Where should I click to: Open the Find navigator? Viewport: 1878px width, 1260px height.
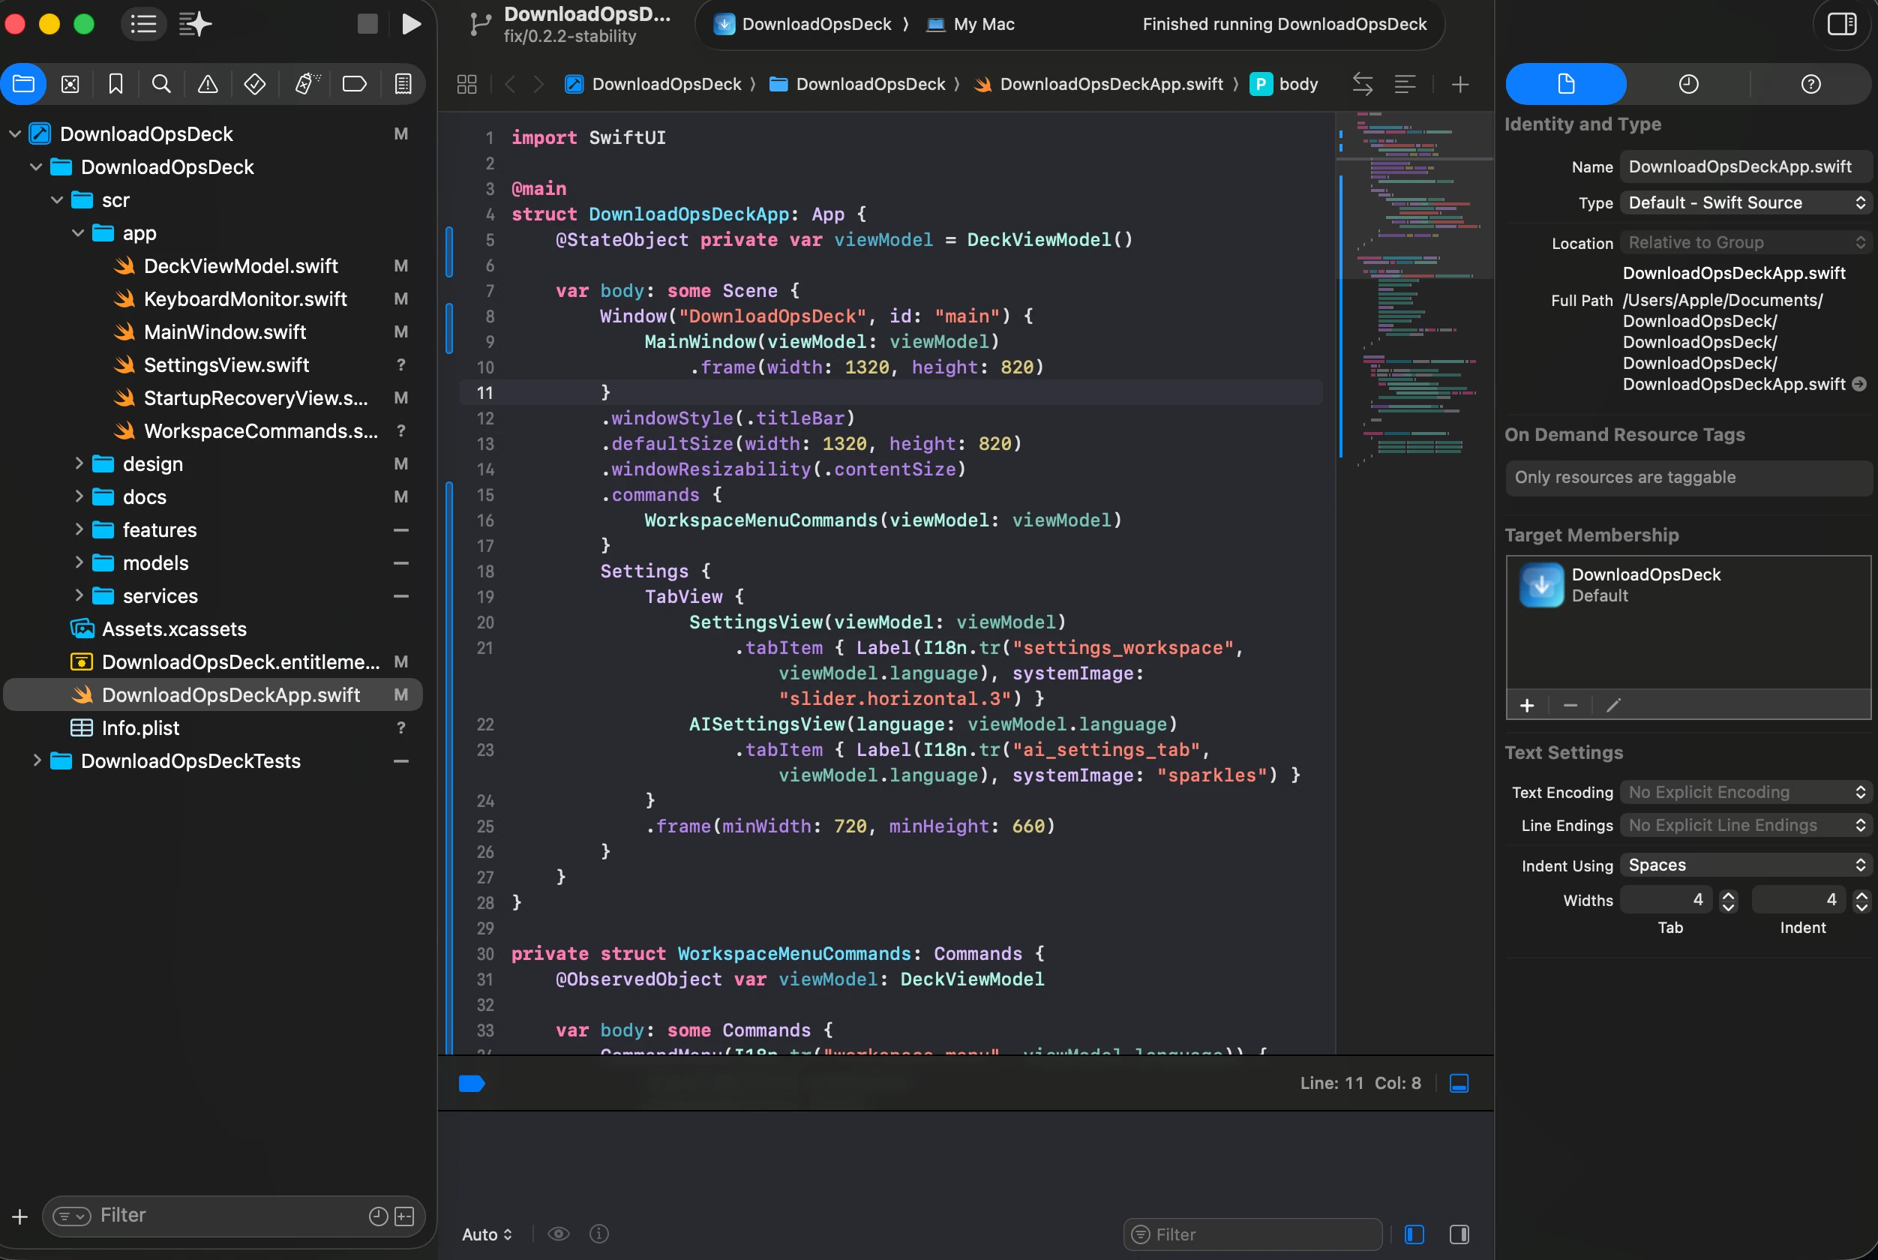[x=161, y=83]
